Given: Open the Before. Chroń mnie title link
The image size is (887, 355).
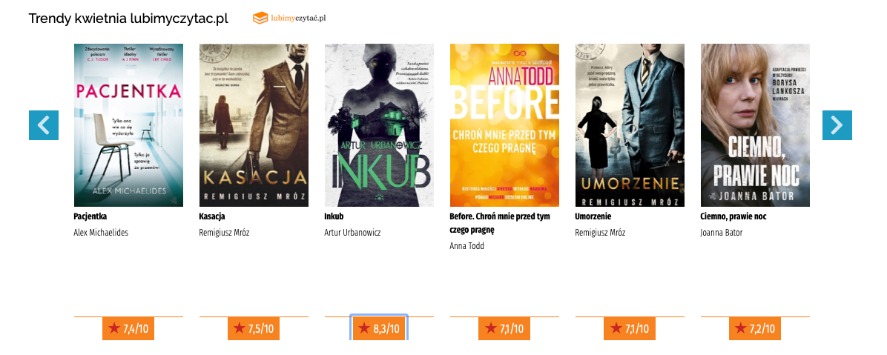Looking at the screenshot, I should (x=500, y=223).
